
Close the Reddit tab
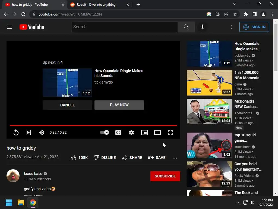[x=128, y=5]
